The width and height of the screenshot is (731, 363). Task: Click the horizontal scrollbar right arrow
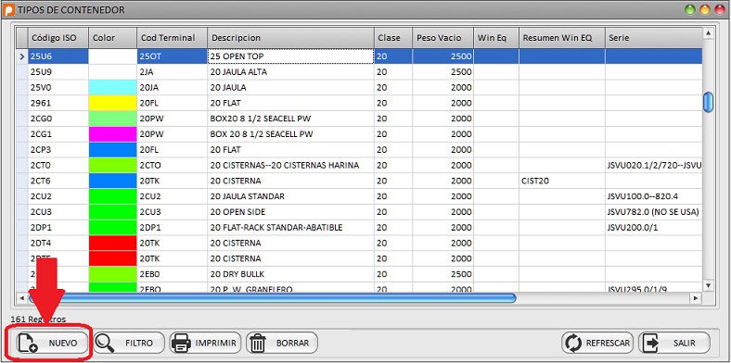[696, 297]
